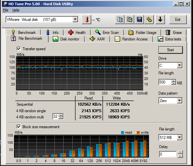Expand the VMware Virtual disk dropdown
The image size is (193, 166).
pyautogui.click(x=75, y=20)
